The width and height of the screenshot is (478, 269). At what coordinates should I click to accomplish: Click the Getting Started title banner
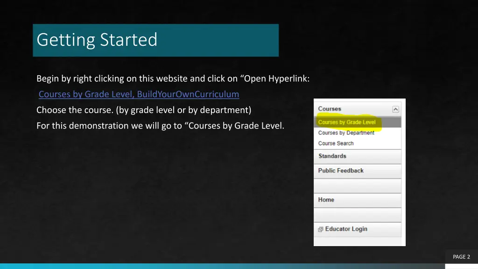[155, 40]
